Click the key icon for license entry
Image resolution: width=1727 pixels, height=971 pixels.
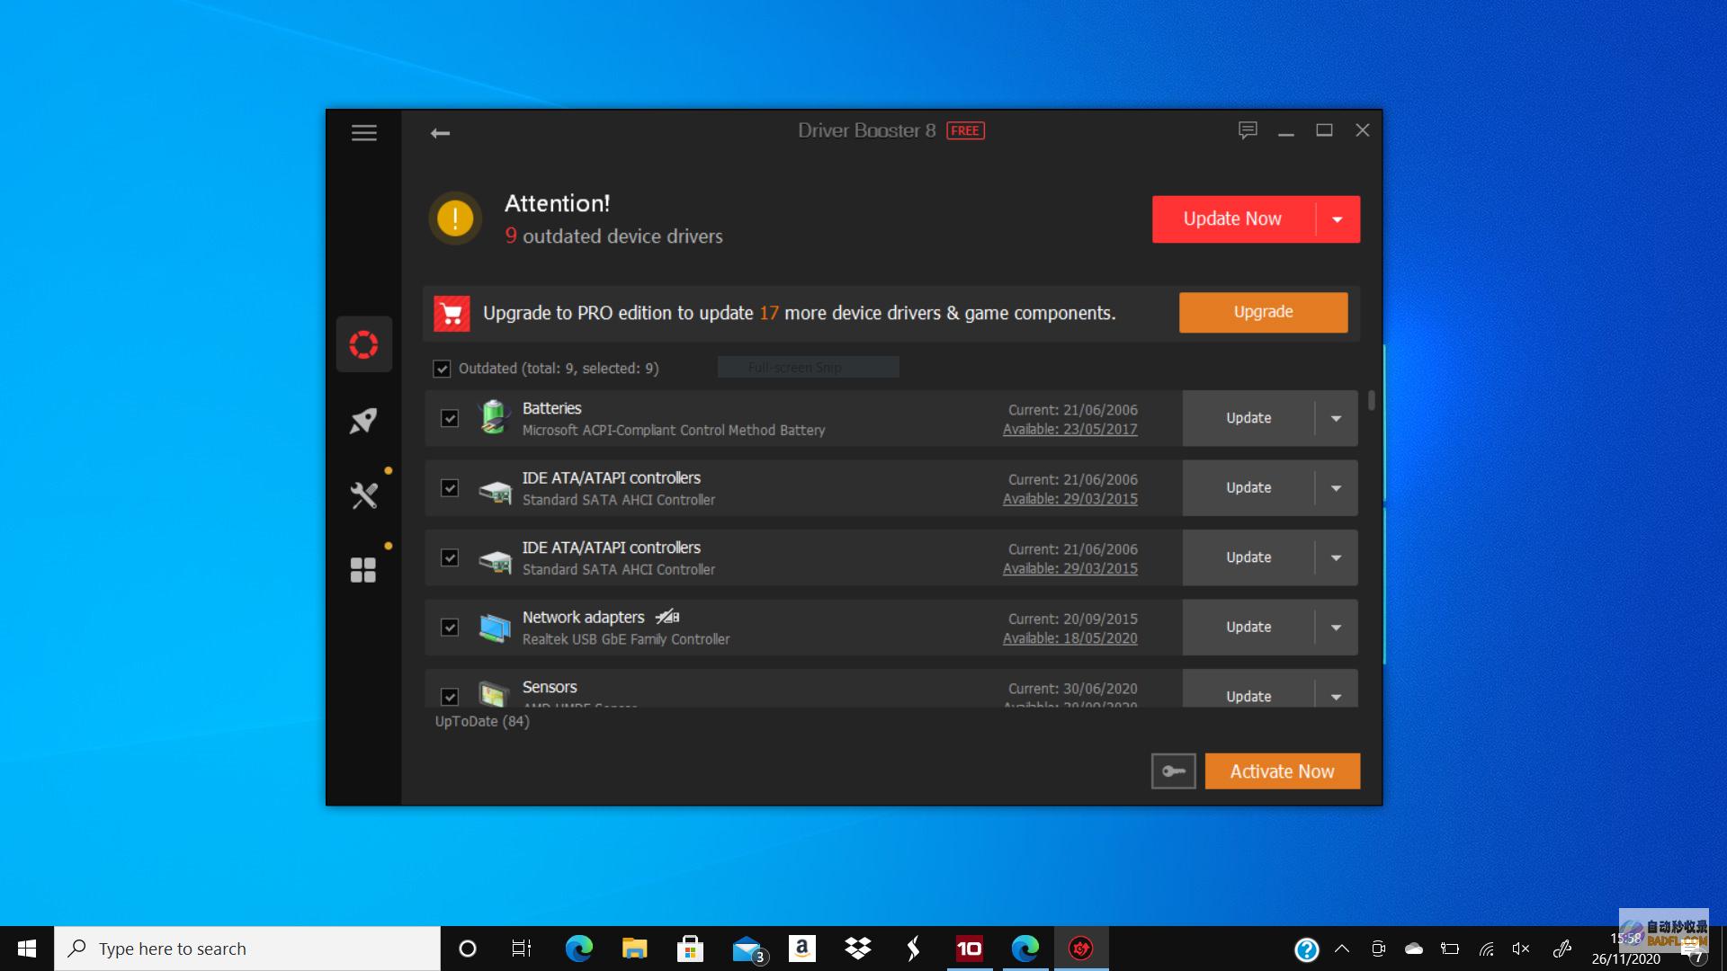tap(1174, 771)
